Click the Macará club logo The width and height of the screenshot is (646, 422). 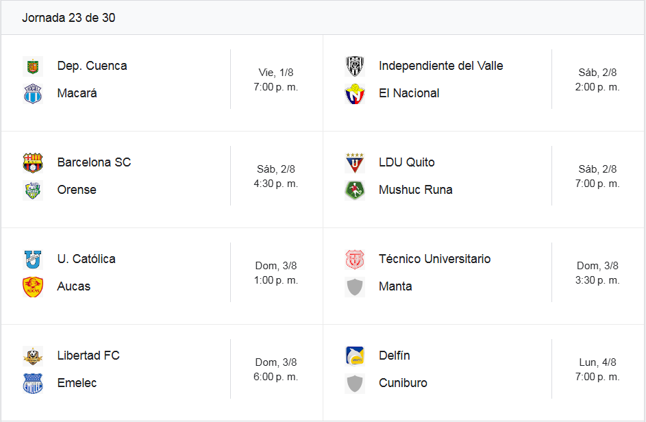(33, 94)
